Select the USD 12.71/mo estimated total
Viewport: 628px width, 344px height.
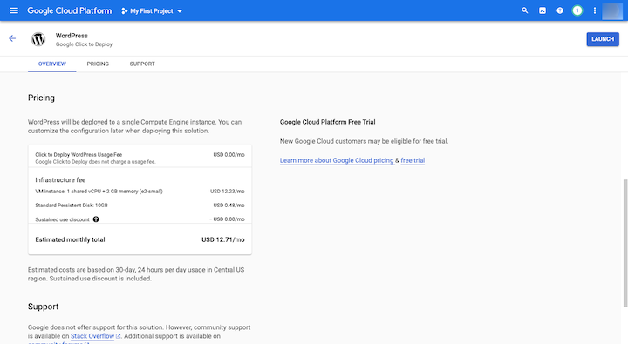[223, 239]
